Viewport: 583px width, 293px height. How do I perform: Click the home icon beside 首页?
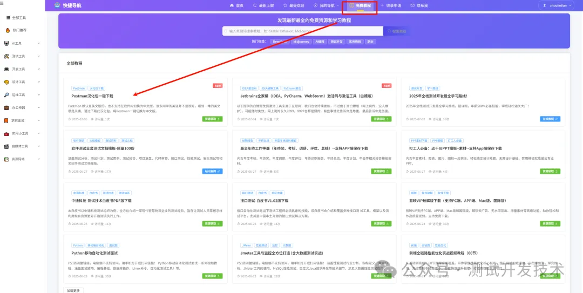pos(232,5)
